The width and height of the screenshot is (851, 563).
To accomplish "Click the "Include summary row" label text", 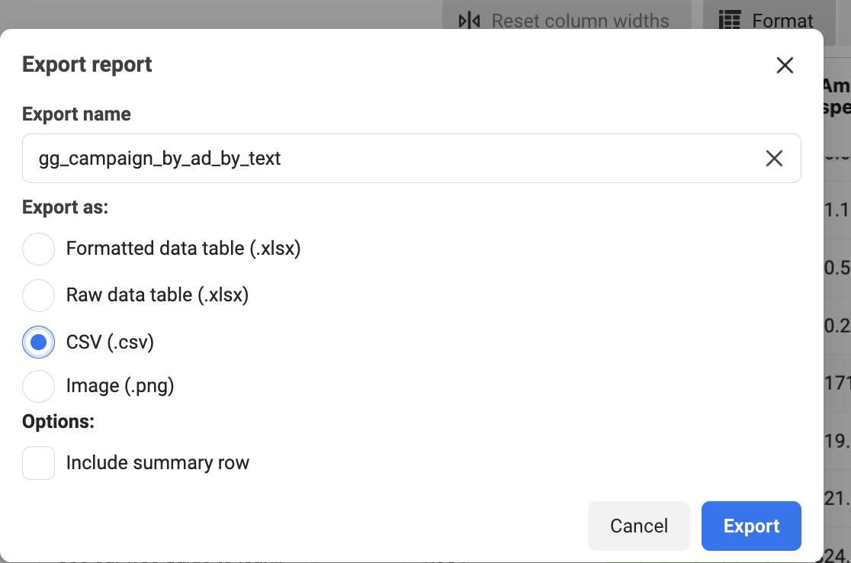I will [157, 463].
